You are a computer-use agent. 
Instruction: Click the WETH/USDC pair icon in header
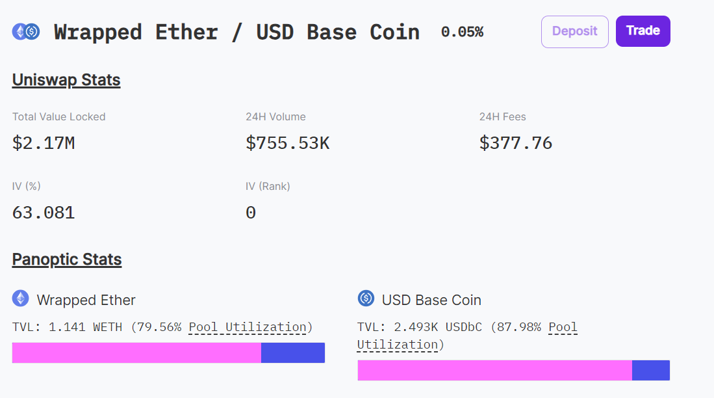pyautogui.click(x=26, y=31)
